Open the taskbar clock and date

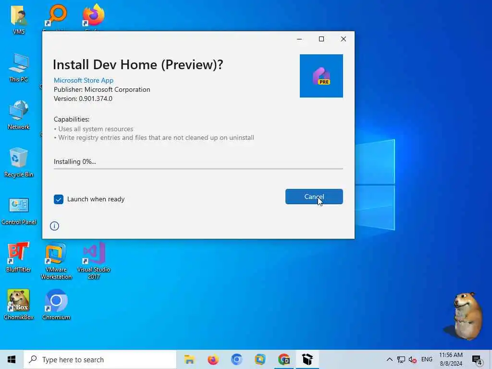(x=451, y=359)
